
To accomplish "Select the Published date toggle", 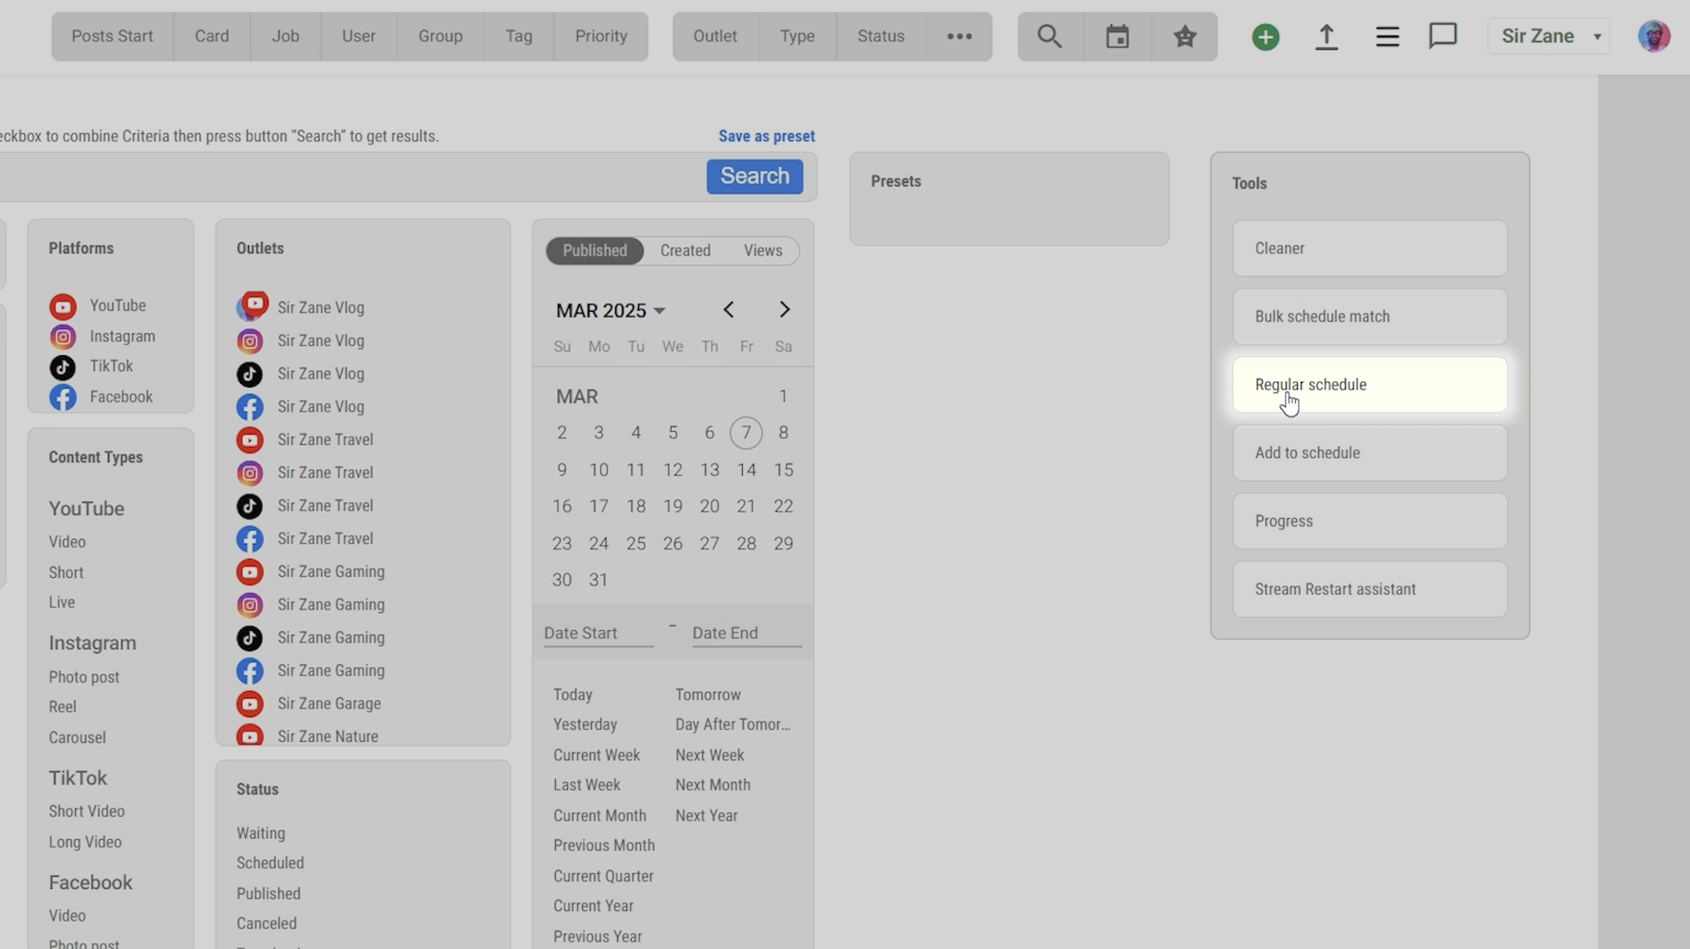I will coord(595,251).
